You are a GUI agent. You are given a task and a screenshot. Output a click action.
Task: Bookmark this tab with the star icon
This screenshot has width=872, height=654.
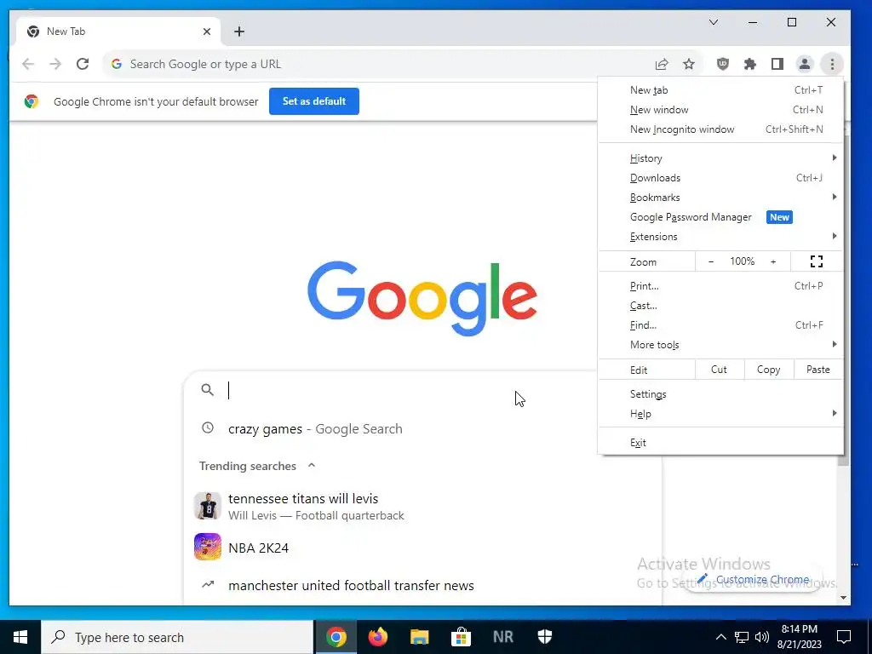[689, 64]
